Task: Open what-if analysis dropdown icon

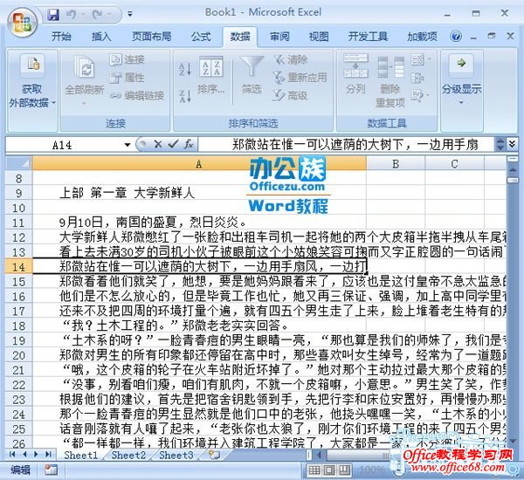Action: tap(420, 96)
